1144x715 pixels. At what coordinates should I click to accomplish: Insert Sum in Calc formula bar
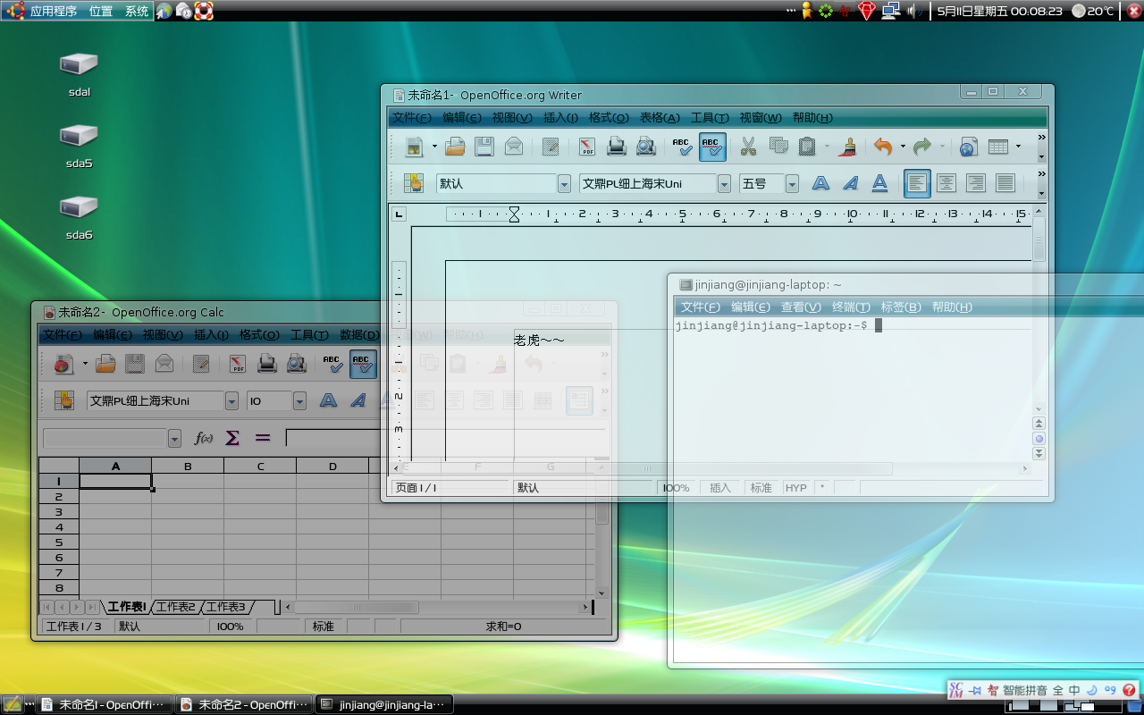coord(232,438)
